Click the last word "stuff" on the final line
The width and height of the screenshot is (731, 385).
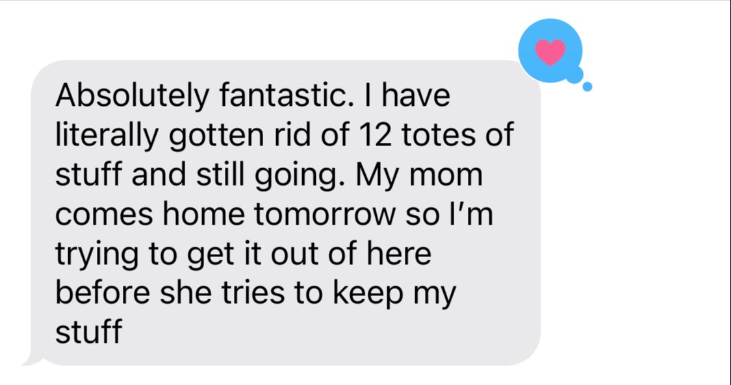point(88,332)
